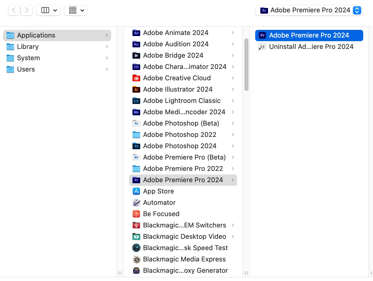Go forward with the forward arrow button
The height and width of the screenshot is (281, 373).
[26, 10]
